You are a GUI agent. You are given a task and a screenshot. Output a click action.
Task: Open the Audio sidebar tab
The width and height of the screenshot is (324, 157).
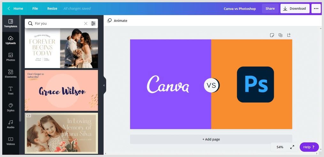click(x=11, y=124)
